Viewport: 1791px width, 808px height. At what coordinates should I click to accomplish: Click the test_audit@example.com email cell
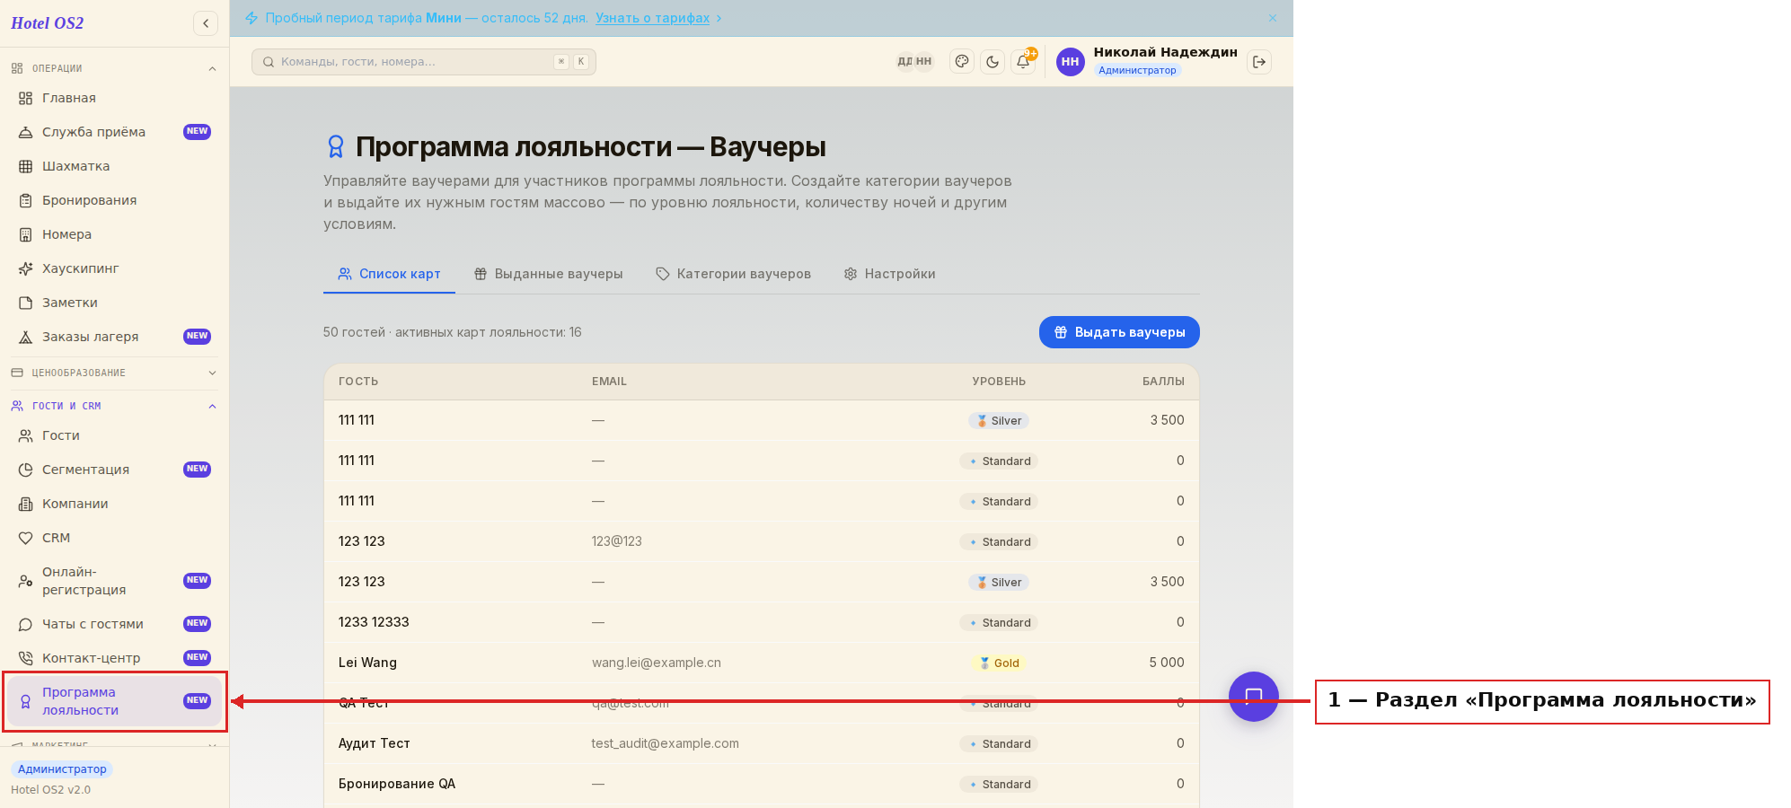tap(666, 743)
